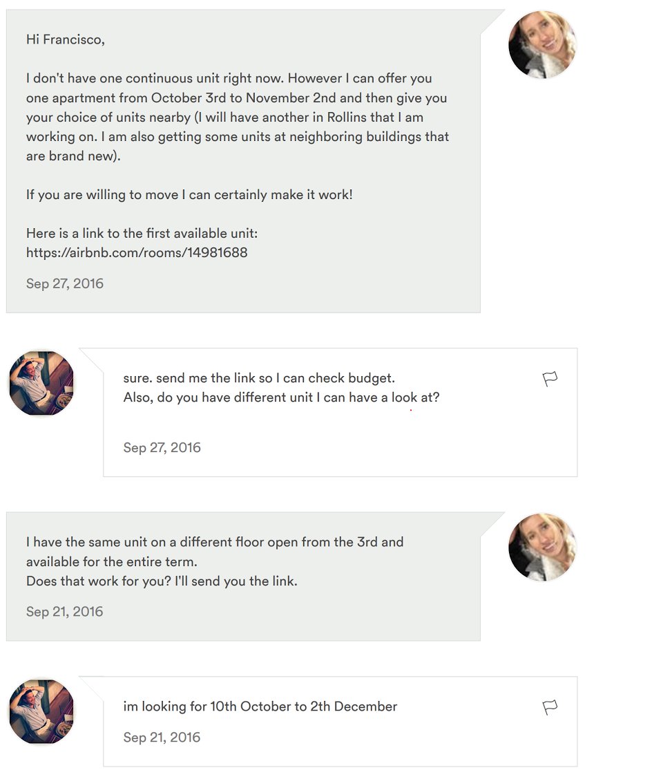The image size is (672, 777).
Task: Open guest avatar beside 'im looking for' message
Action: [41, 711]
